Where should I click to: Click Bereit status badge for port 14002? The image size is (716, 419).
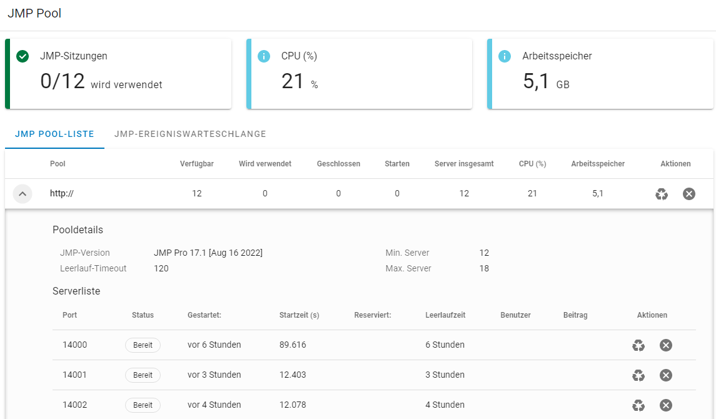pyautogui.click(x=143, y=405)
